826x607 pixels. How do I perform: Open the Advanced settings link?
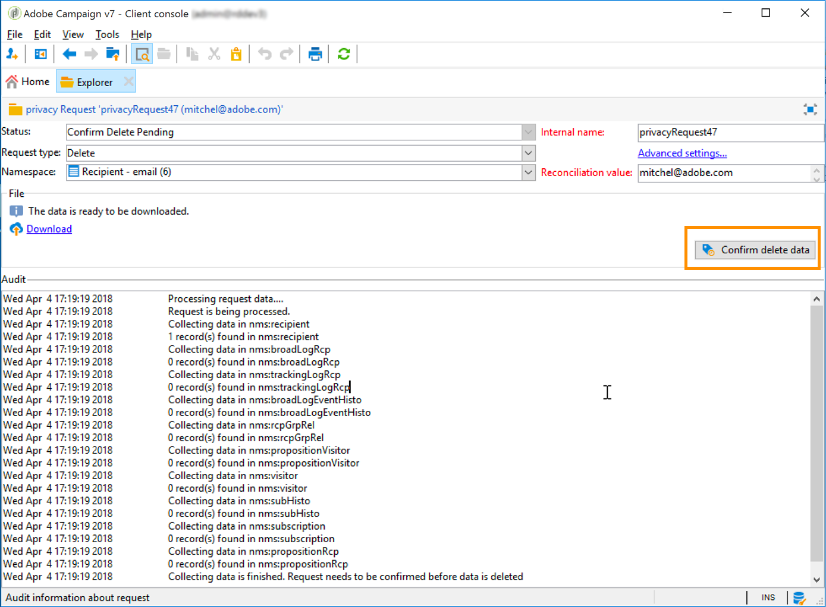tap(683, 153)
